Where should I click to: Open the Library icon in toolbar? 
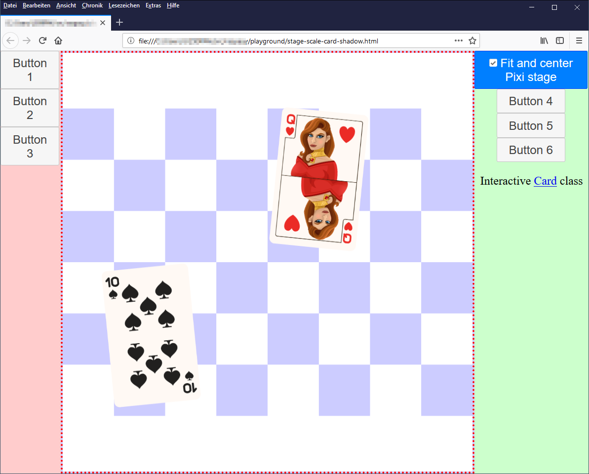544,40
